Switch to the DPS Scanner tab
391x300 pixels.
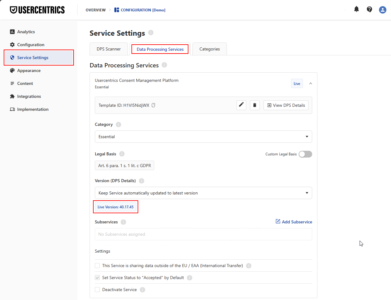point(109,49)
